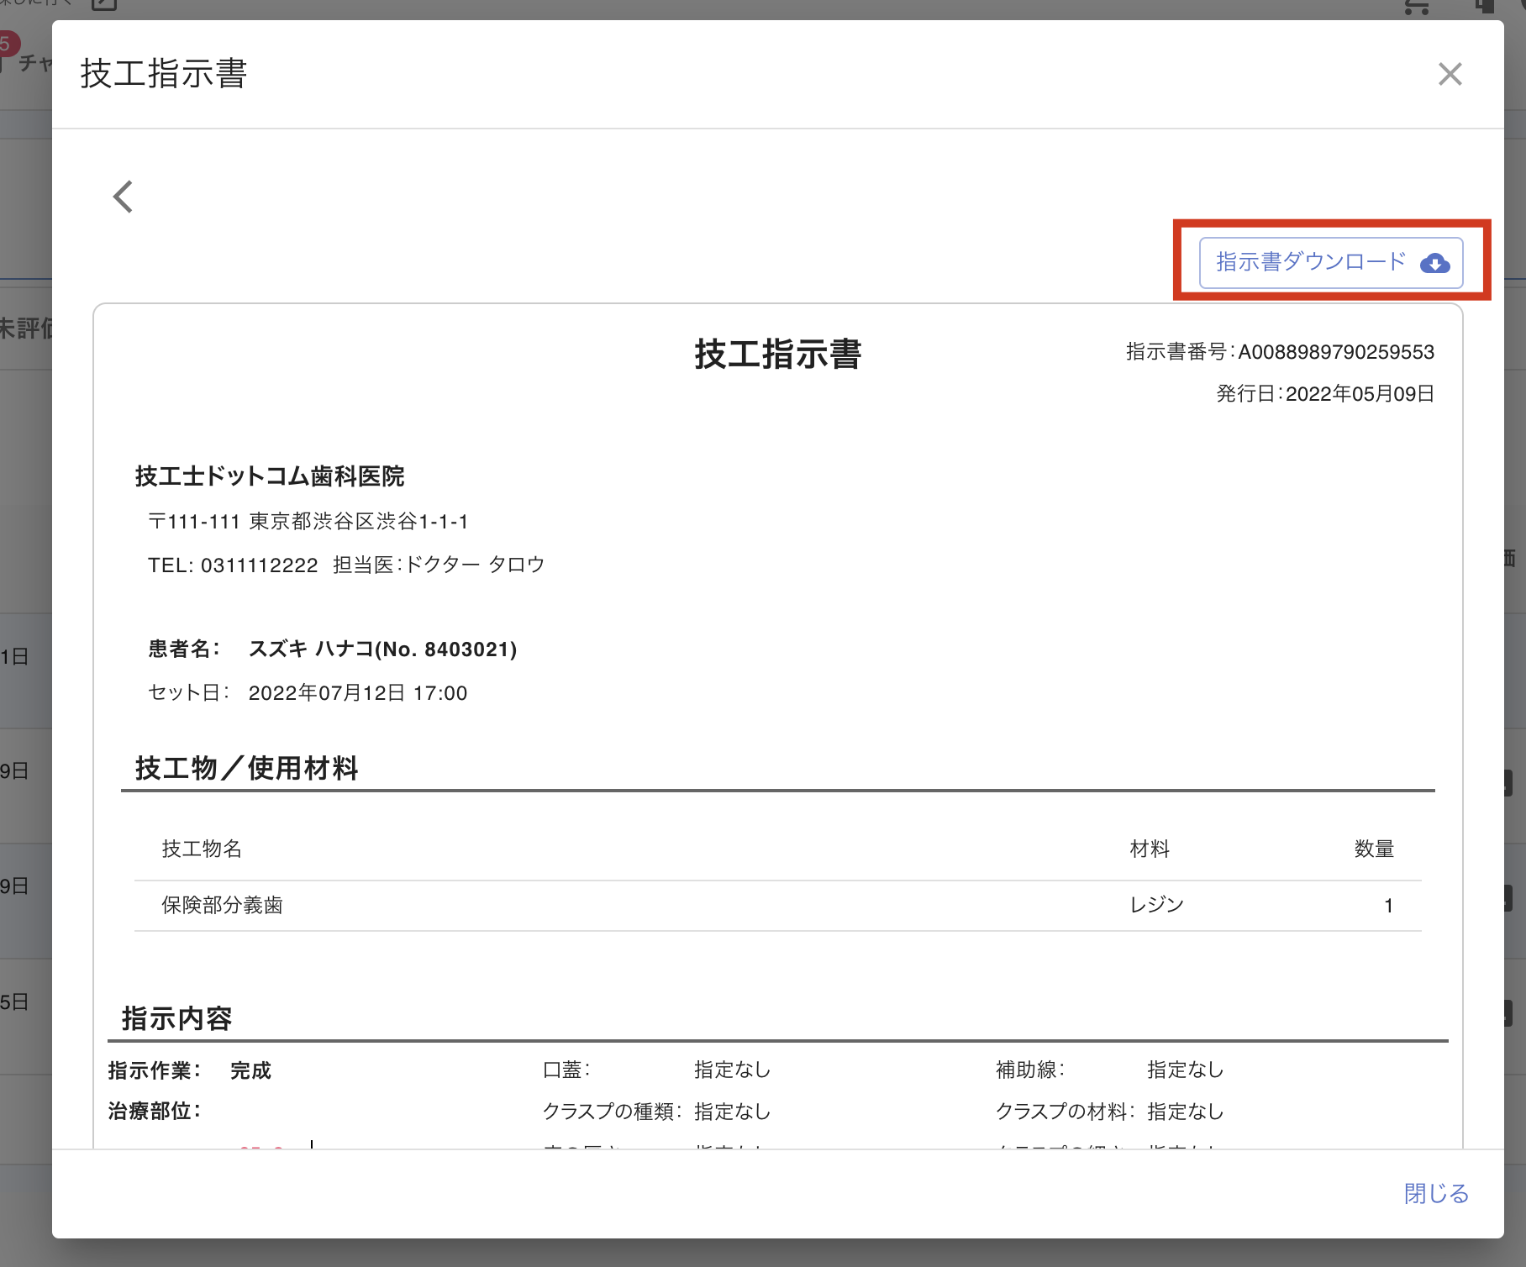Screen dimensions: 1526x1267
Task: Click the shopping cart icon behind dialog
Action: [x=1417, y=7]
